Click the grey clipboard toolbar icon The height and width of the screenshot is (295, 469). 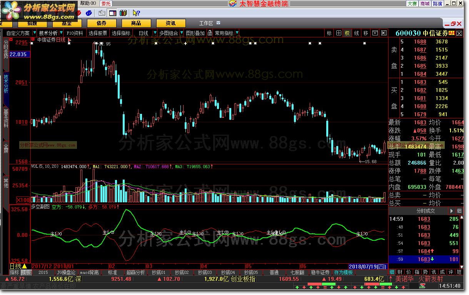pyautogui.click(x=102, y=13)
